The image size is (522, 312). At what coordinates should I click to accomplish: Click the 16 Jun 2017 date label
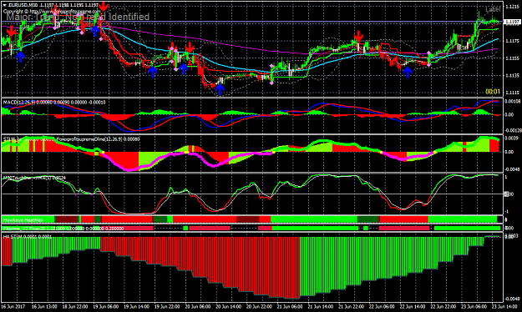click(x=13, y=306)
